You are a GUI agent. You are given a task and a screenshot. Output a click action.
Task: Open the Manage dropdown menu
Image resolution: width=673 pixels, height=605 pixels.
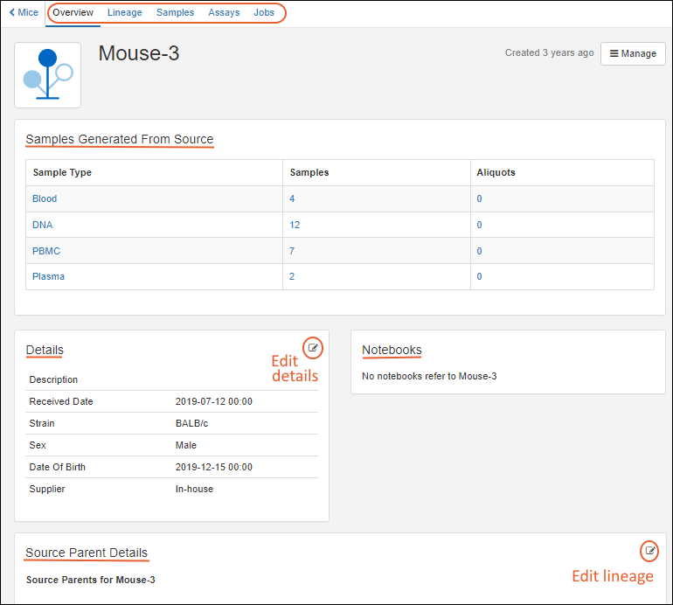tap(633, 53)
